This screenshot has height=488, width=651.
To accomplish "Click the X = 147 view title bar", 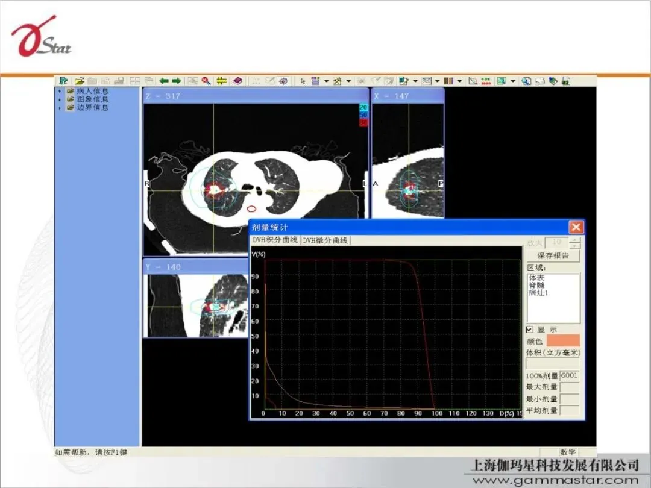I will pos(407,96).
